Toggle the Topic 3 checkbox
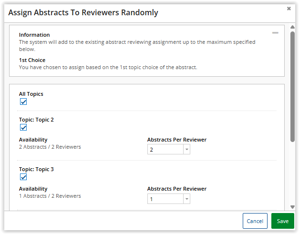 [x=23, y=177]
